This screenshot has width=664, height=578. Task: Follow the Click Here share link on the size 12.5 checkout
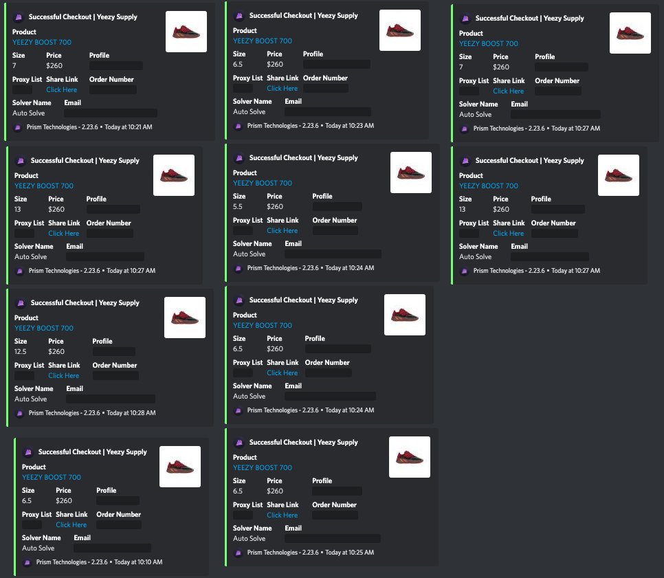coord(64,375)
